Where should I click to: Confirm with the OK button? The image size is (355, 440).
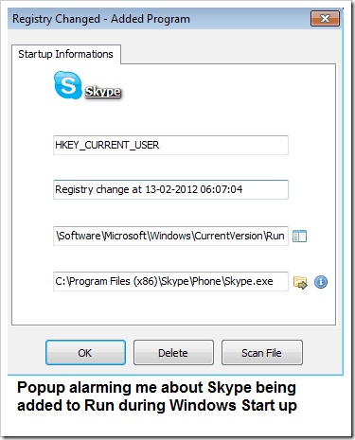tap(85, 353)
